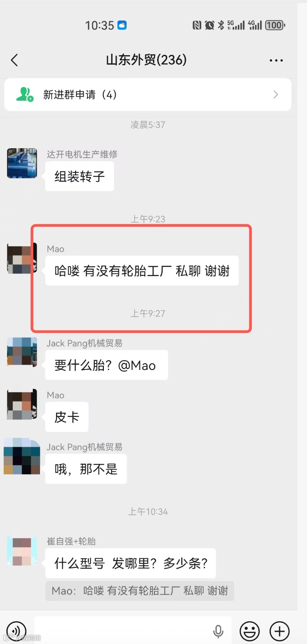The image size is (307, 644).
Task: Tap 崔自强+轮胎 avatar thumbnail
Action: click(x=22, y=551)
